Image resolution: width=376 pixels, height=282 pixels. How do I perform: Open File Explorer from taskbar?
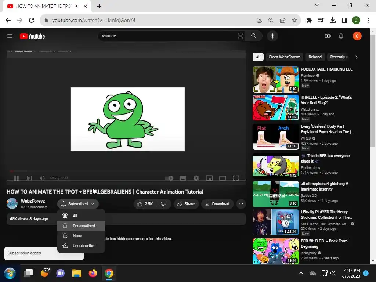tap(77, 273)
